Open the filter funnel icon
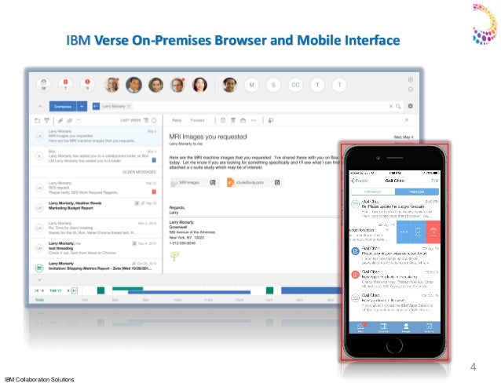Viewport: 501px width, 387px height. click(x=47, y=120)
